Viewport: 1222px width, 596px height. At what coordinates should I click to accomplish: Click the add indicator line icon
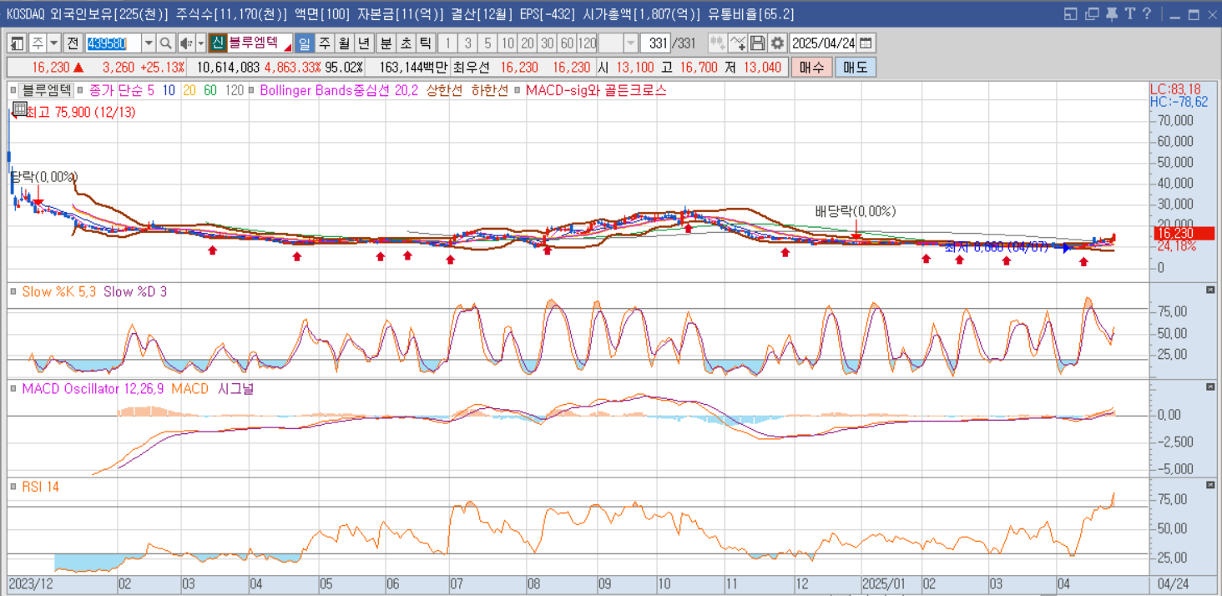(738, 43)
